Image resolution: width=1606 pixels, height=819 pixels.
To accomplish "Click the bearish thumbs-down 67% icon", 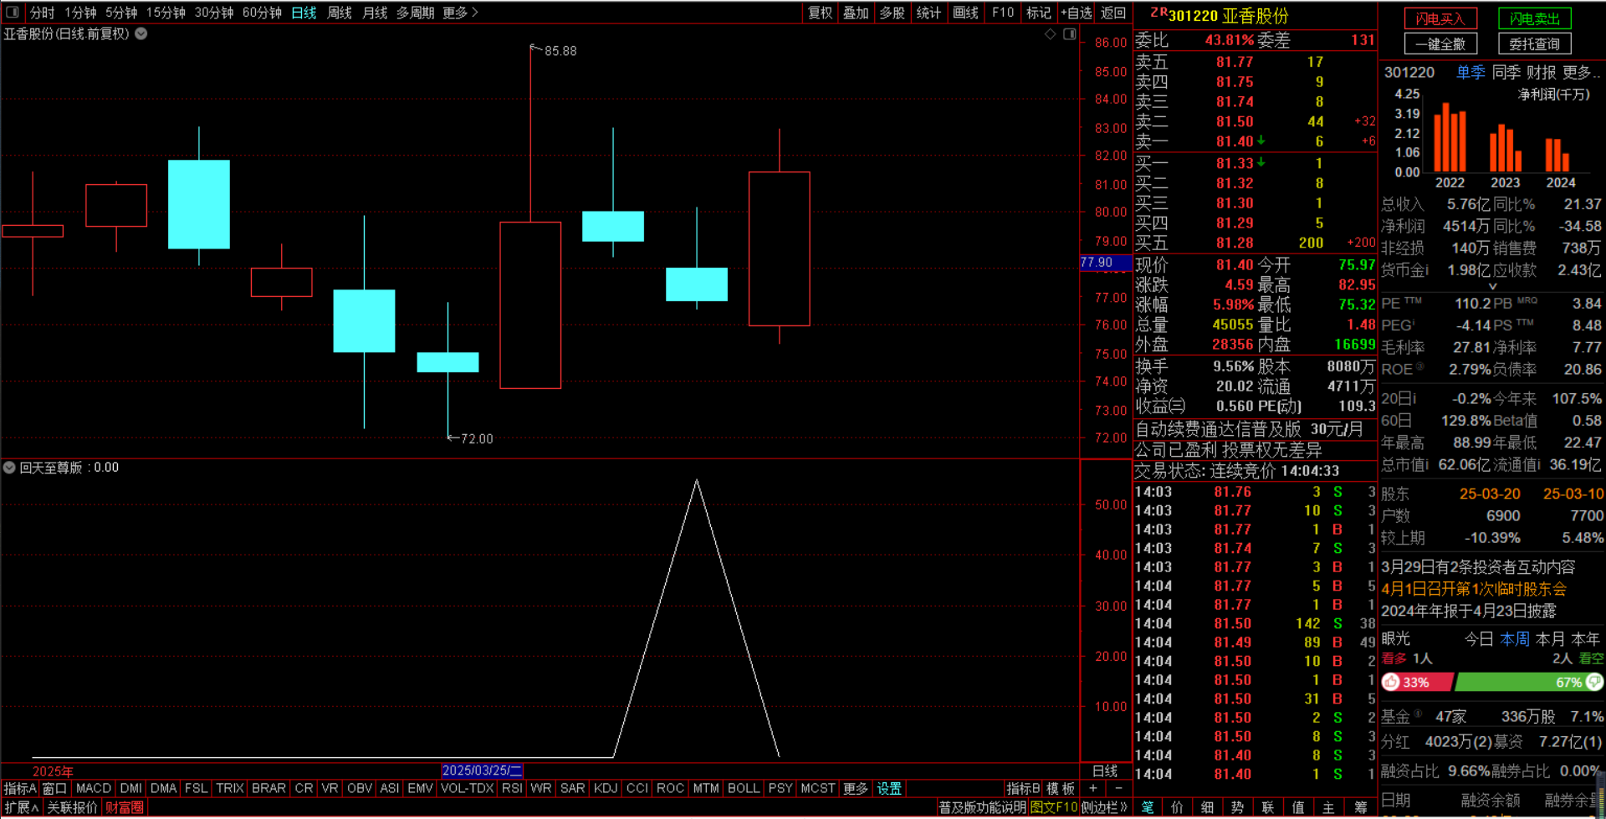I will 1593,682.
